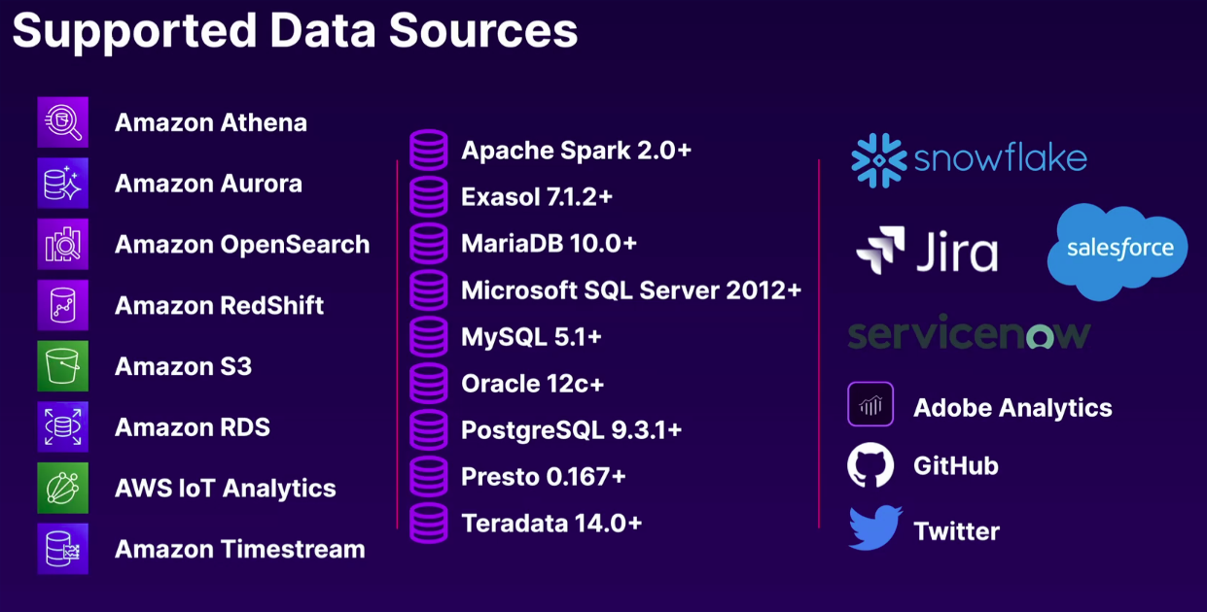
Task: Select the Jira logo
Action: coord(927,252)
